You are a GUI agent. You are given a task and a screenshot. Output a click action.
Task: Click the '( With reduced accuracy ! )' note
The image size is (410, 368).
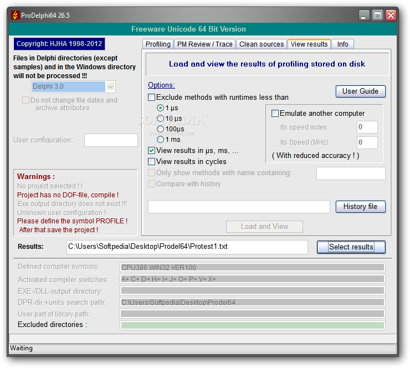(316, 156)
